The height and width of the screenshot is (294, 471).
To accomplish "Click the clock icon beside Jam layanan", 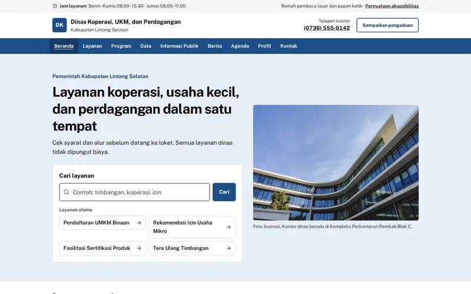I will [55, 6].
